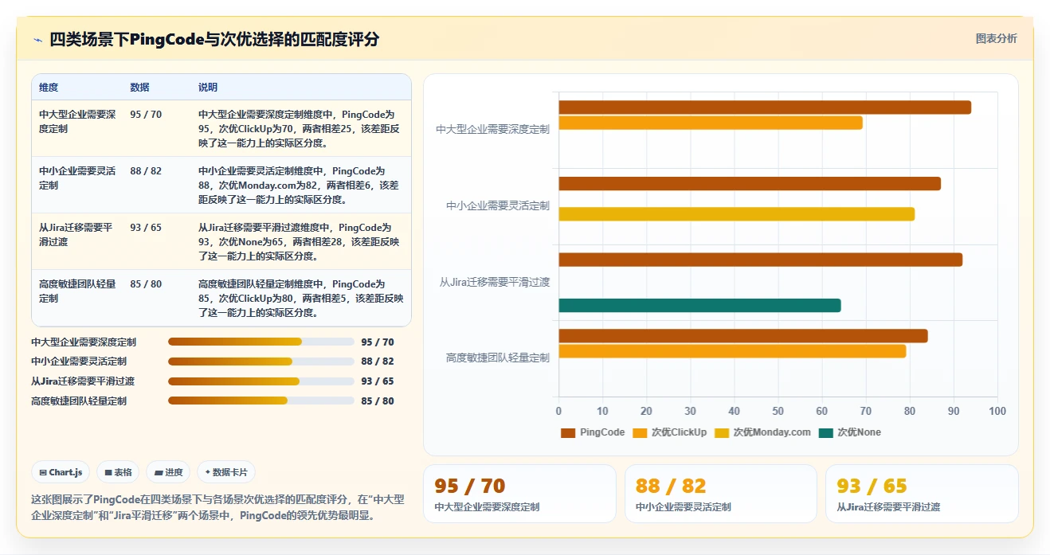Click the PingCode bar for 高度敏捷团队轻量定制 in chart

743,336
